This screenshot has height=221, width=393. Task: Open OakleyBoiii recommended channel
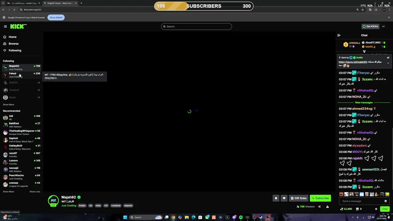coord(21,147)
